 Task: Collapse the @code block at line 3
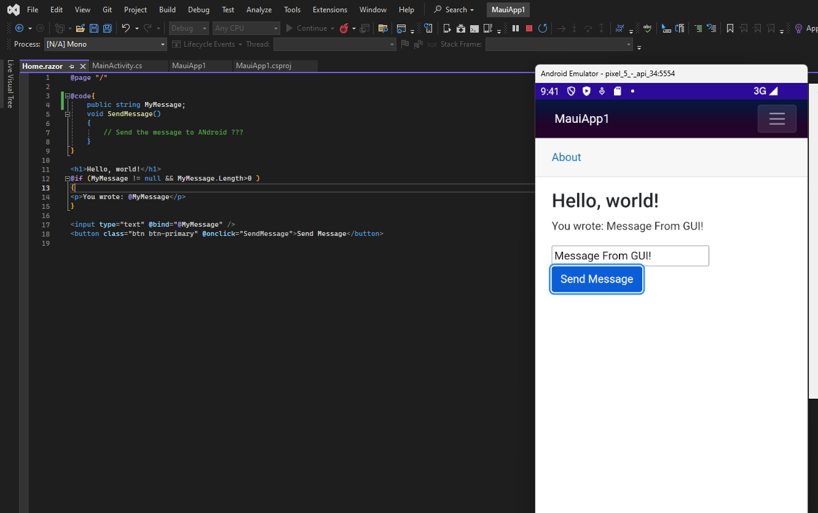67,96
